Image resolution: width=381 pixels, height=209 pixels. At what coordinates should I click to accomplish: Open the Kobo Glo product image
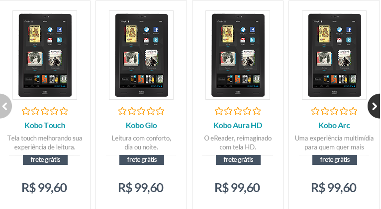click(x=141, y=55)
